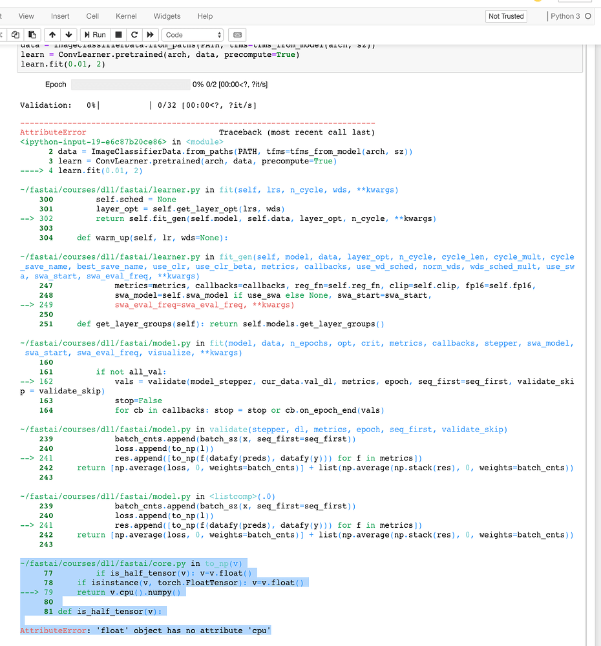
Task: Paste cells from clipboard
Action: (32, 35)
